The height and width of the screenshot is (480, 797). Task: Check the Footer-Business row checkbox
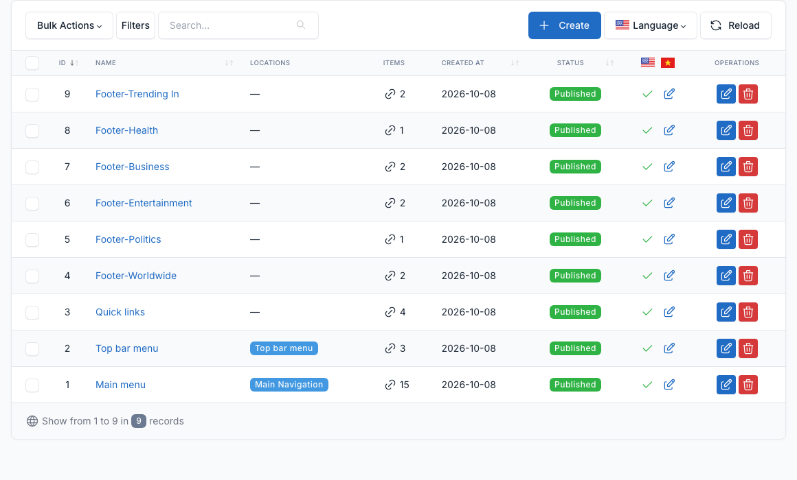(x=32, y=167)
